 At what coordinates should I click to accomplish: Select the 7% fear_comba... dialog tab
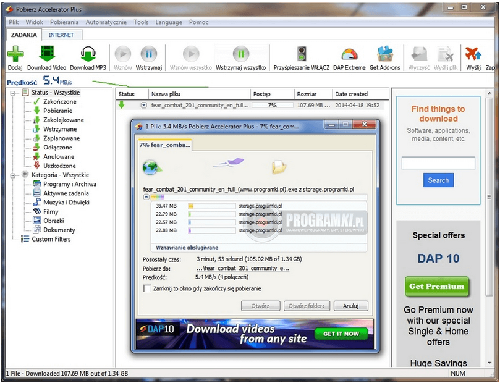pyautogui.click(x=164, y=145)
